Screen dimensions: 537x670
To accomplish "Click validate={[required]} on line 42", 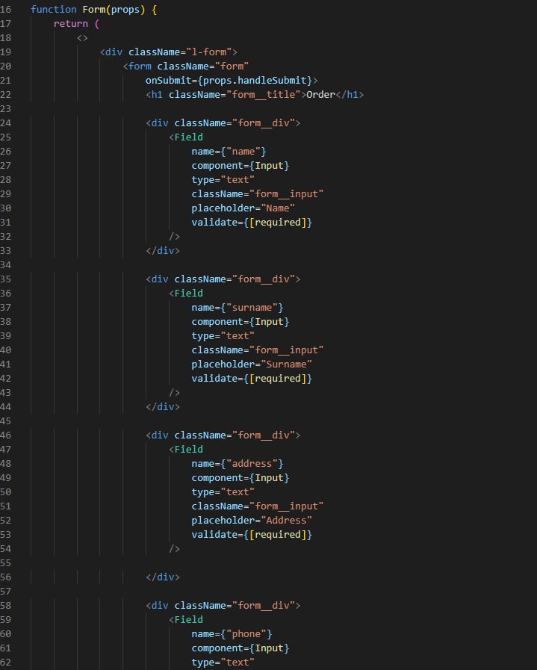I will (x=252, y=378).
